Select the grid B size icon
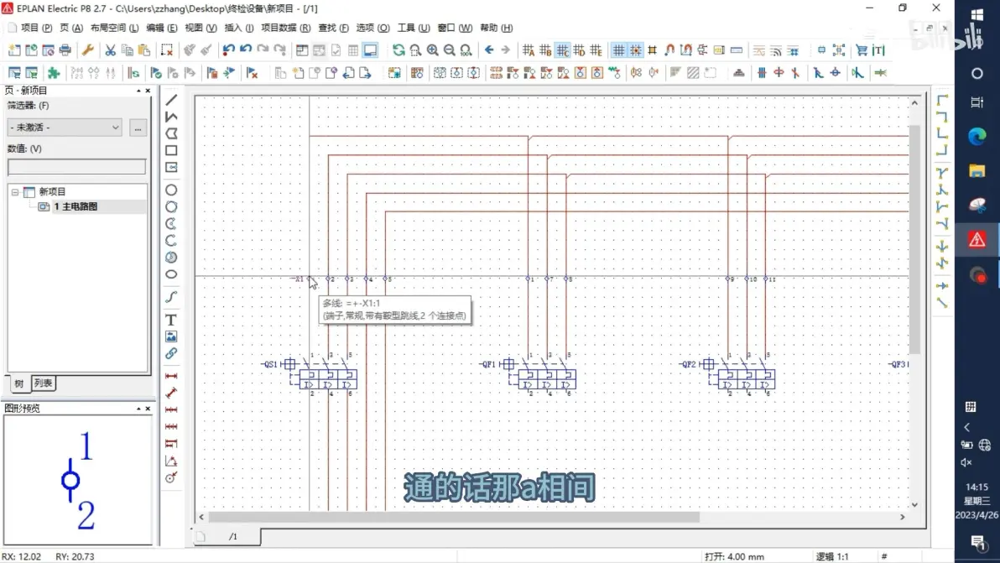Viewport: 1000px width, 563px height. pyautogui.click(x=545, y=50)
